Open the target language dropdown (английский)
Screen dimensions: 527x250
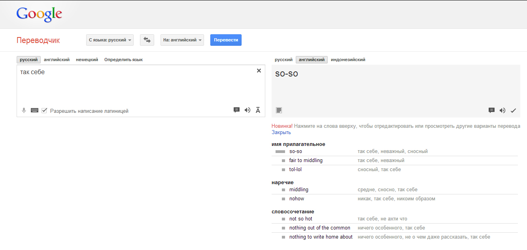pos(182,40)
